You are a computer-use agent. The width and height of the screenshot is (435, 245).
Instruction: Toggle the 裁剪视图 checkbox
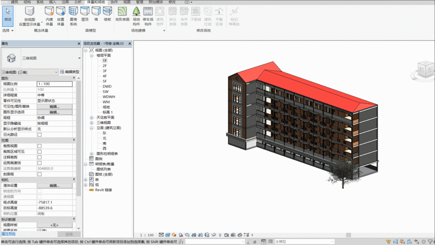point(40,146)
